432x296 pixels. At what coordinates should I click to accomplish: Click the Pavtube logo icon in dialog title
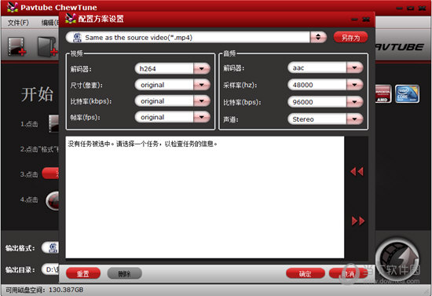71,18
